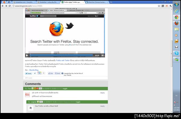Open the white fox-head app on the taskbar
181x119 pixels.
tap(176, 47)
